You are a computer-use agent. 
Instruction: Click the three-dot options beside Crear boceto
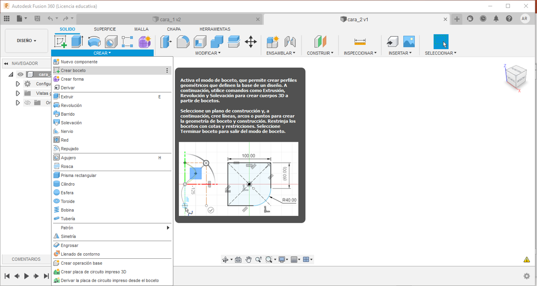167,70
